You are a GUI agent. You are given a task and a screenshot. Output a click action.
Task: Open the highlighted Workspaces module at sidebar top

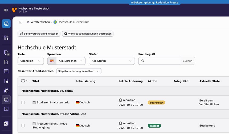pyautogui.click(x=6, y=23)
